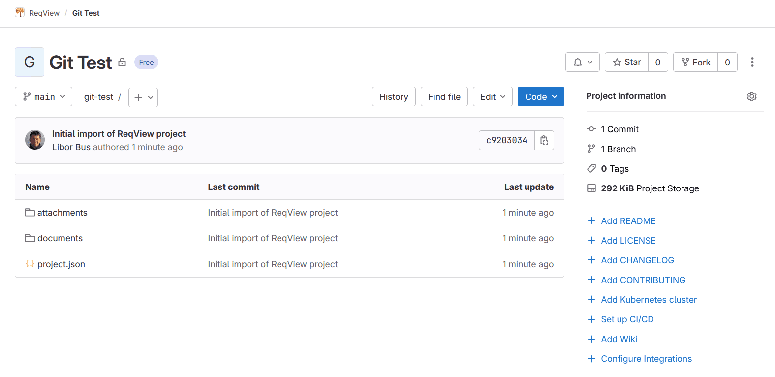Viewport: 775px width, 377px height.
Task: Open last commit link in project.json row
Action: point(273,264)
